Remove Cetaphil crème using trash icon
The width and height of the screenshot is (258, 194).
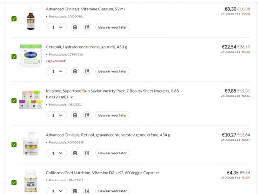(x=75, y=71)
